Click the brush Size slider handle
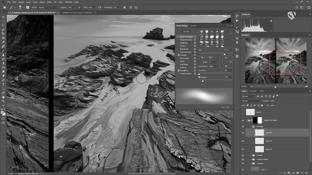This screenshot has width=312, height=175. (x=224, y=54)
